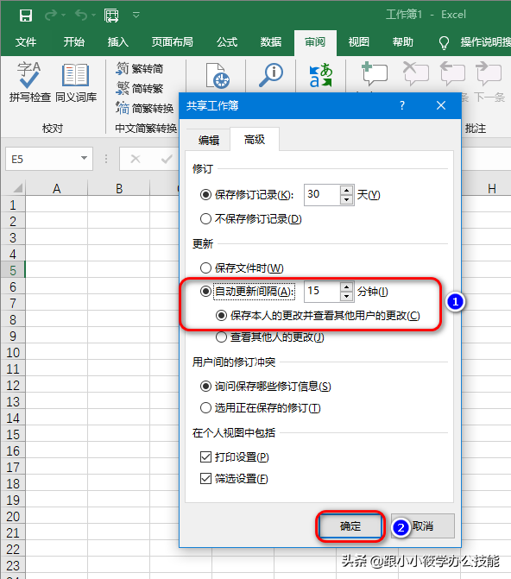Toggle the 打印设置 checkbox

235,457
